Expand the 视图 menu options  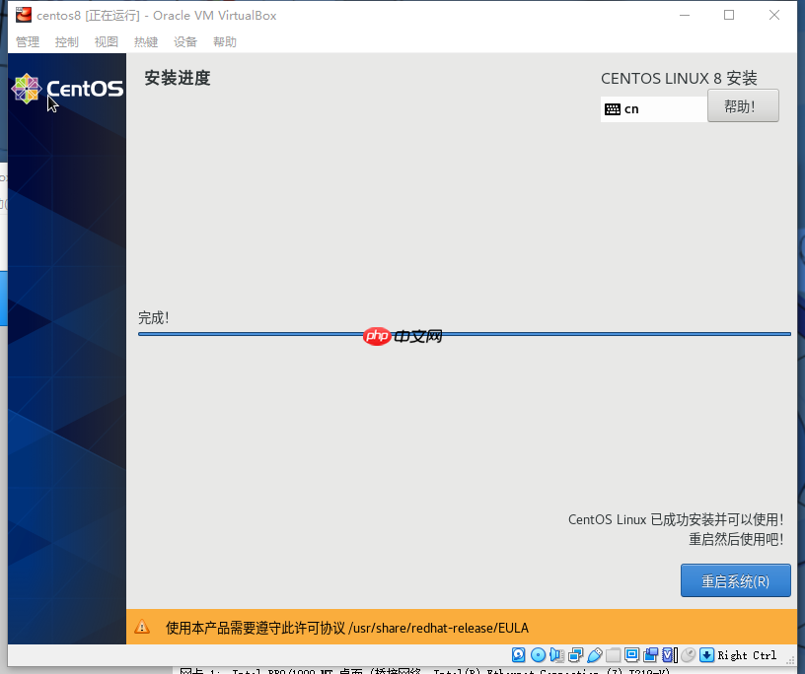point(107,41)
